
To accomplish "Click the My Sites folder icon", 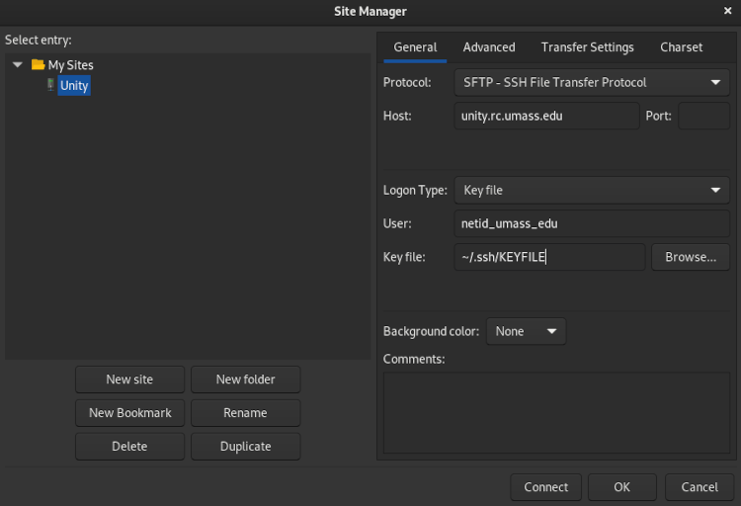I will [x=38, y=65].
